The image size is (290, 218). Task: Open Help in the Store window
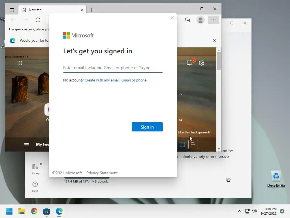(x=35, y=187)
